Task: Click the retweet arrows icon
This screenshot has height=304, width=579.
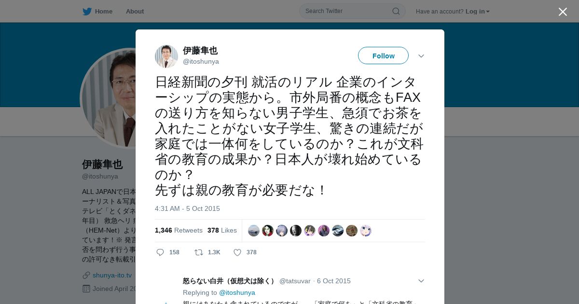Action: click(198, 252)
